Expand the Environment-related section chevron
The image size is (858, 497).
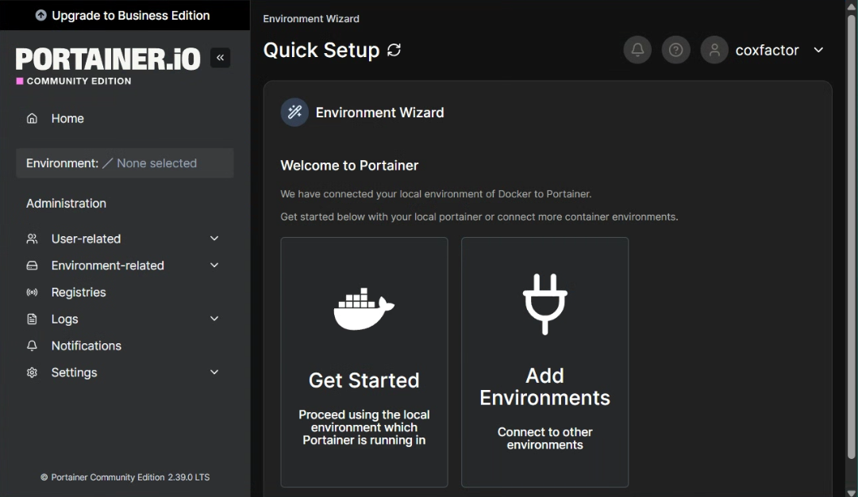click(214, 266)
